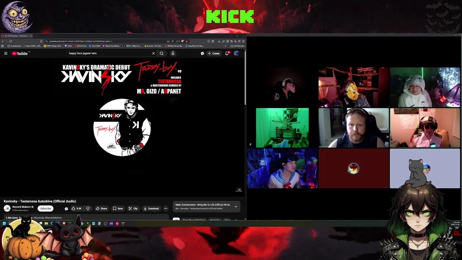
Task: Open the Record Makers channel name link
Action: pos(21,207)
